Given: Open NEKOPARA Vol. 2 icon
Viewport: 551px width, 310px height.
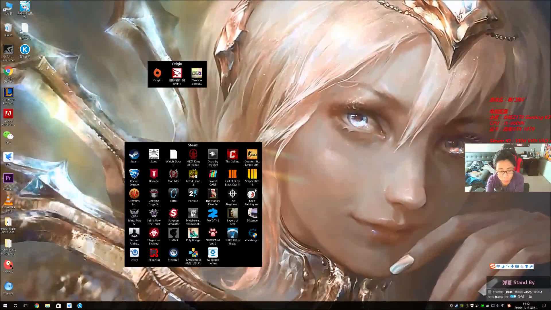Looking at the screenshot, I should pos(213,237).
